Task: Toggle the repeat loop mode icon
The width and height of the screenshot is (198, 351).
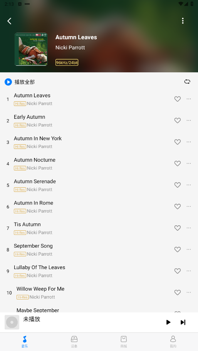Action: pos(187,82)
